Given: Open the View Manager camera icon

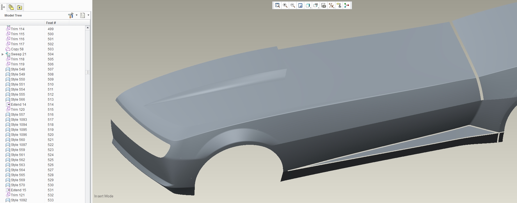Looking at the screenshot, I should [x=324, y=5].
